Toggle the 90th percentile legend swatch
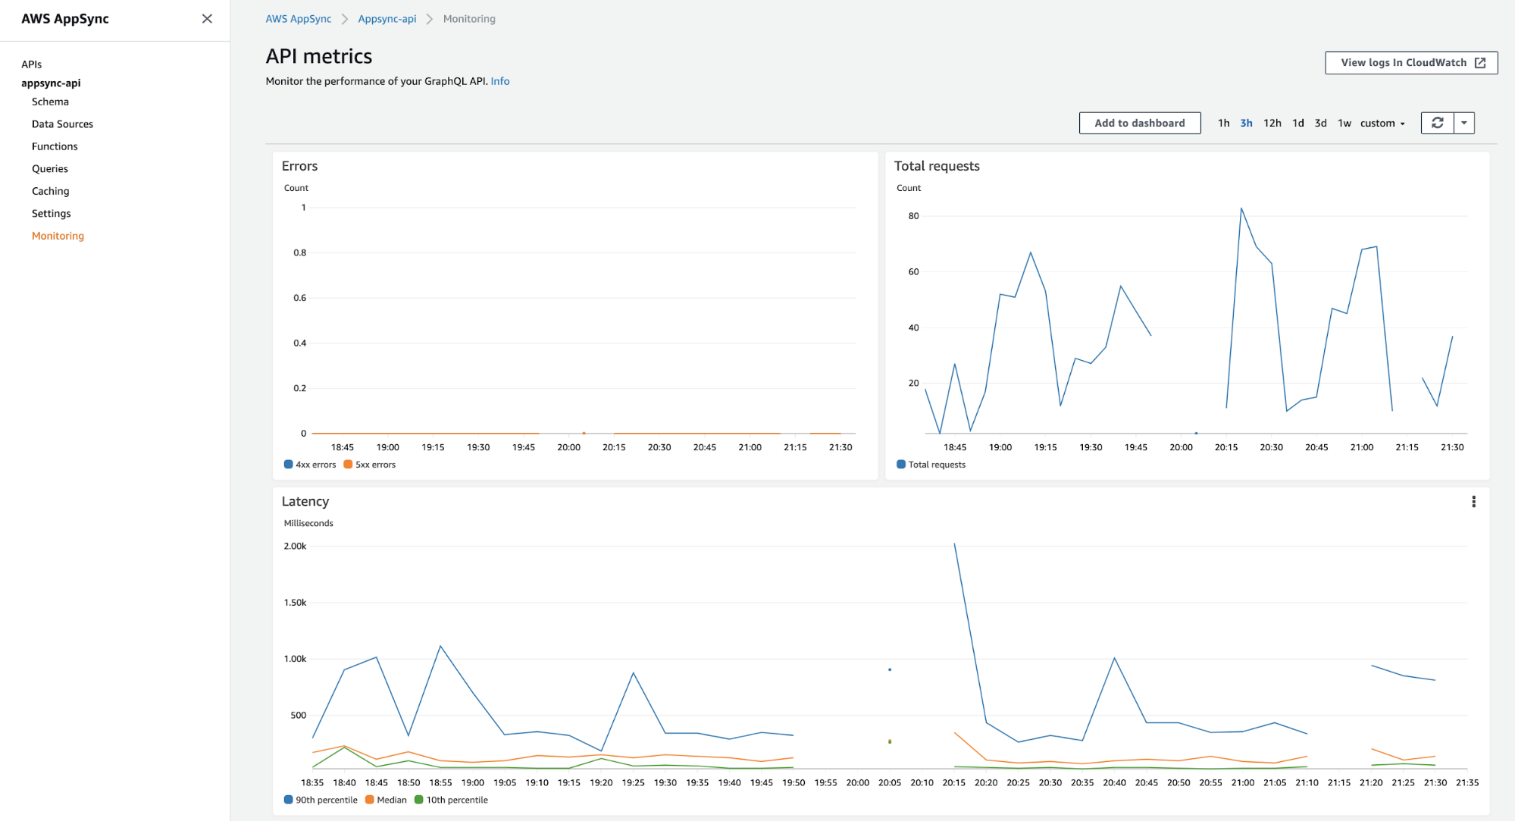The width and height of the screenshot is (1515, 821). [288, 800]
